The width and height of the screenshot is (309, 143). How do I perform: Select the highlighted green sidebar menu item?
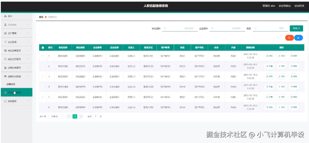click(x=17, y=93)
